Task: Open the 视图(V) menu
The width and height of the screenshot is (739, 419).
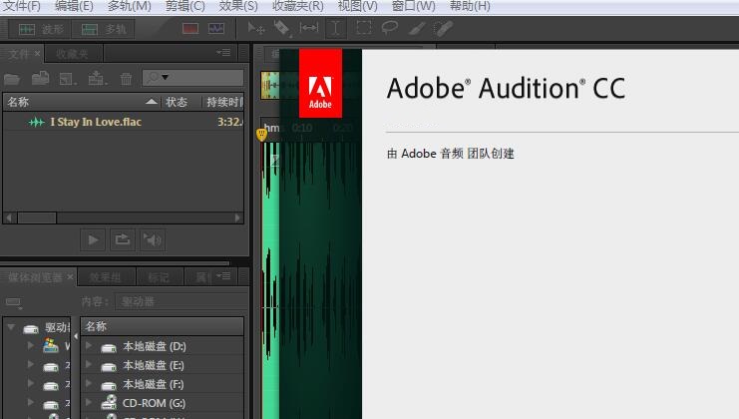Action: pyautogui.click(x=358, y=6)
